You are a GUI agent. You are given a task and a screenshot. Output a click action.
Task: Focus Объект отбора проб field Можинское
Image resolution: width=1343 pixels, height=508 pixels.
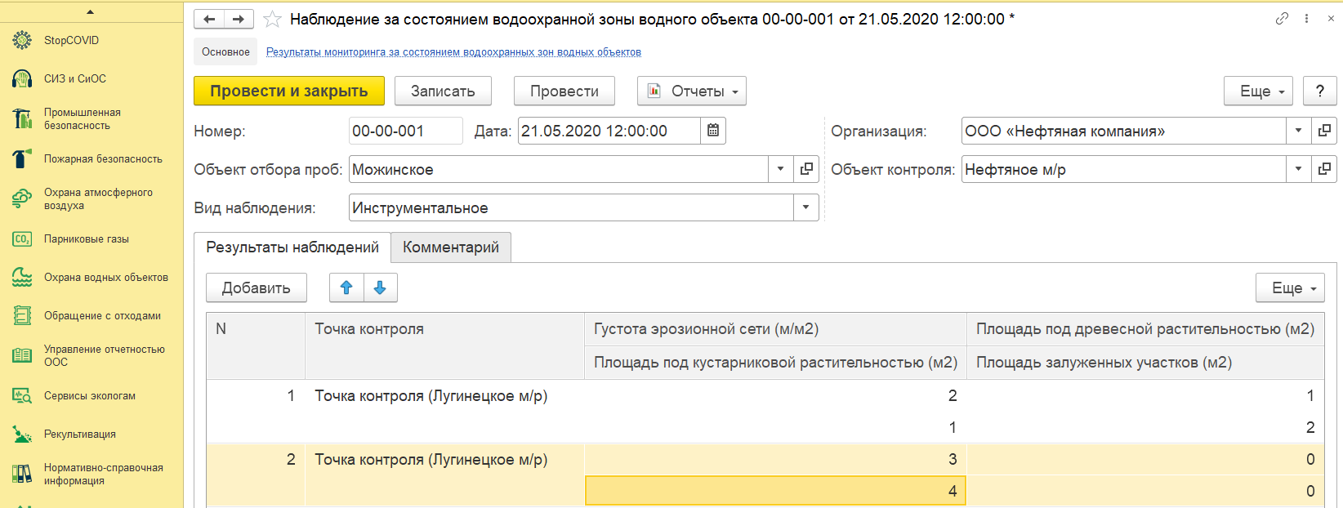tap(559, 169)
